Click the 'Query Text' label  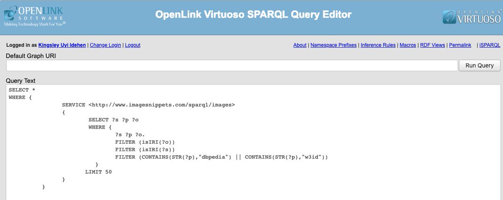21,80
